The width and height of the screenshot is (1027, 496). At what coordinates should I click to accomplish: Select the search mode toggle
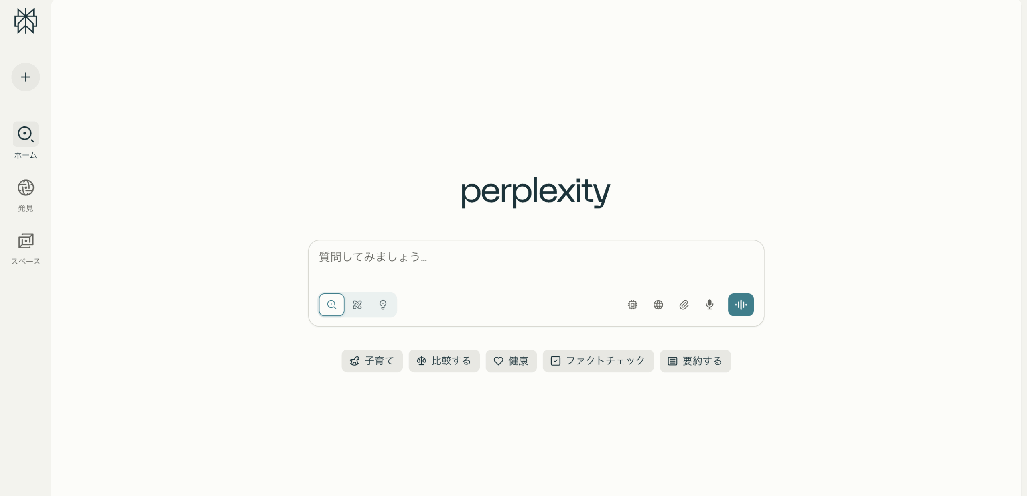point(332,305)
